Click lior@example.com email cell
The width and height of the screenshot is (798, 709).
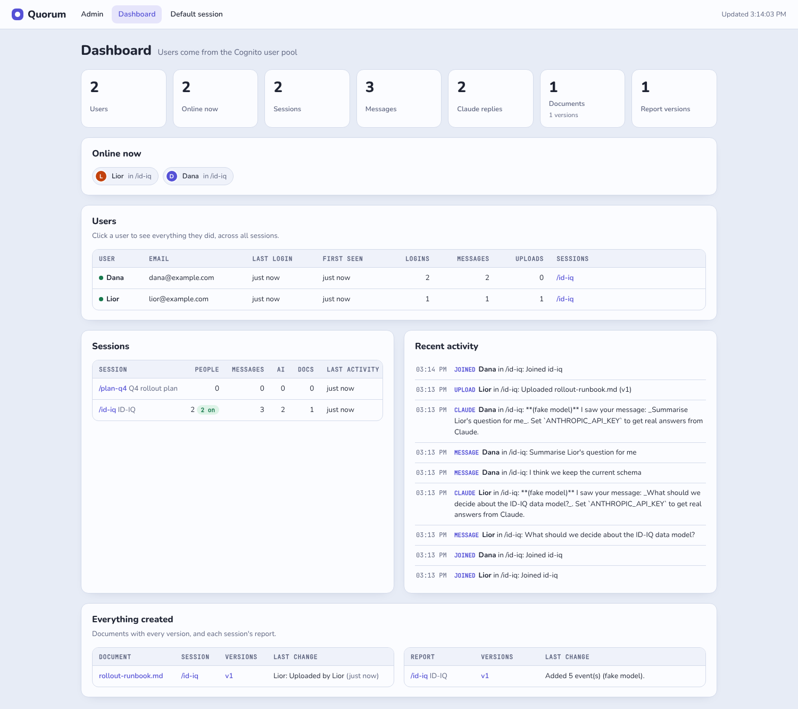point(179,299)
